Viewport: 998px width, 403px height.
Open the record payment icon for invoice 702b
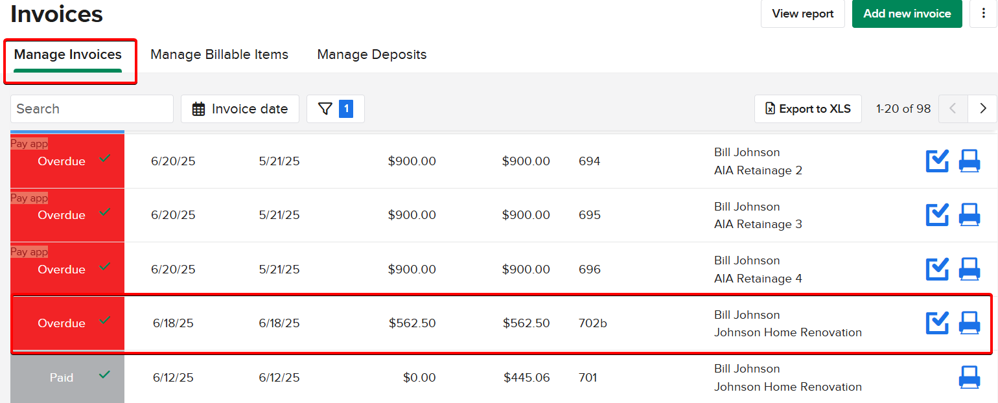pyautogui.click(x=936, y=323)
